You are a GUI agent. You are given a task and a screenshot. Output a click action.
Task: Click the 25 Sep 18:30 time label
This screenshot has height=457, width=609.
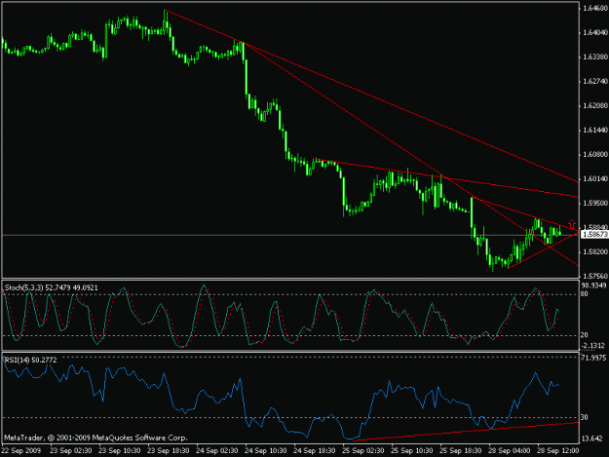click(461, 451)
